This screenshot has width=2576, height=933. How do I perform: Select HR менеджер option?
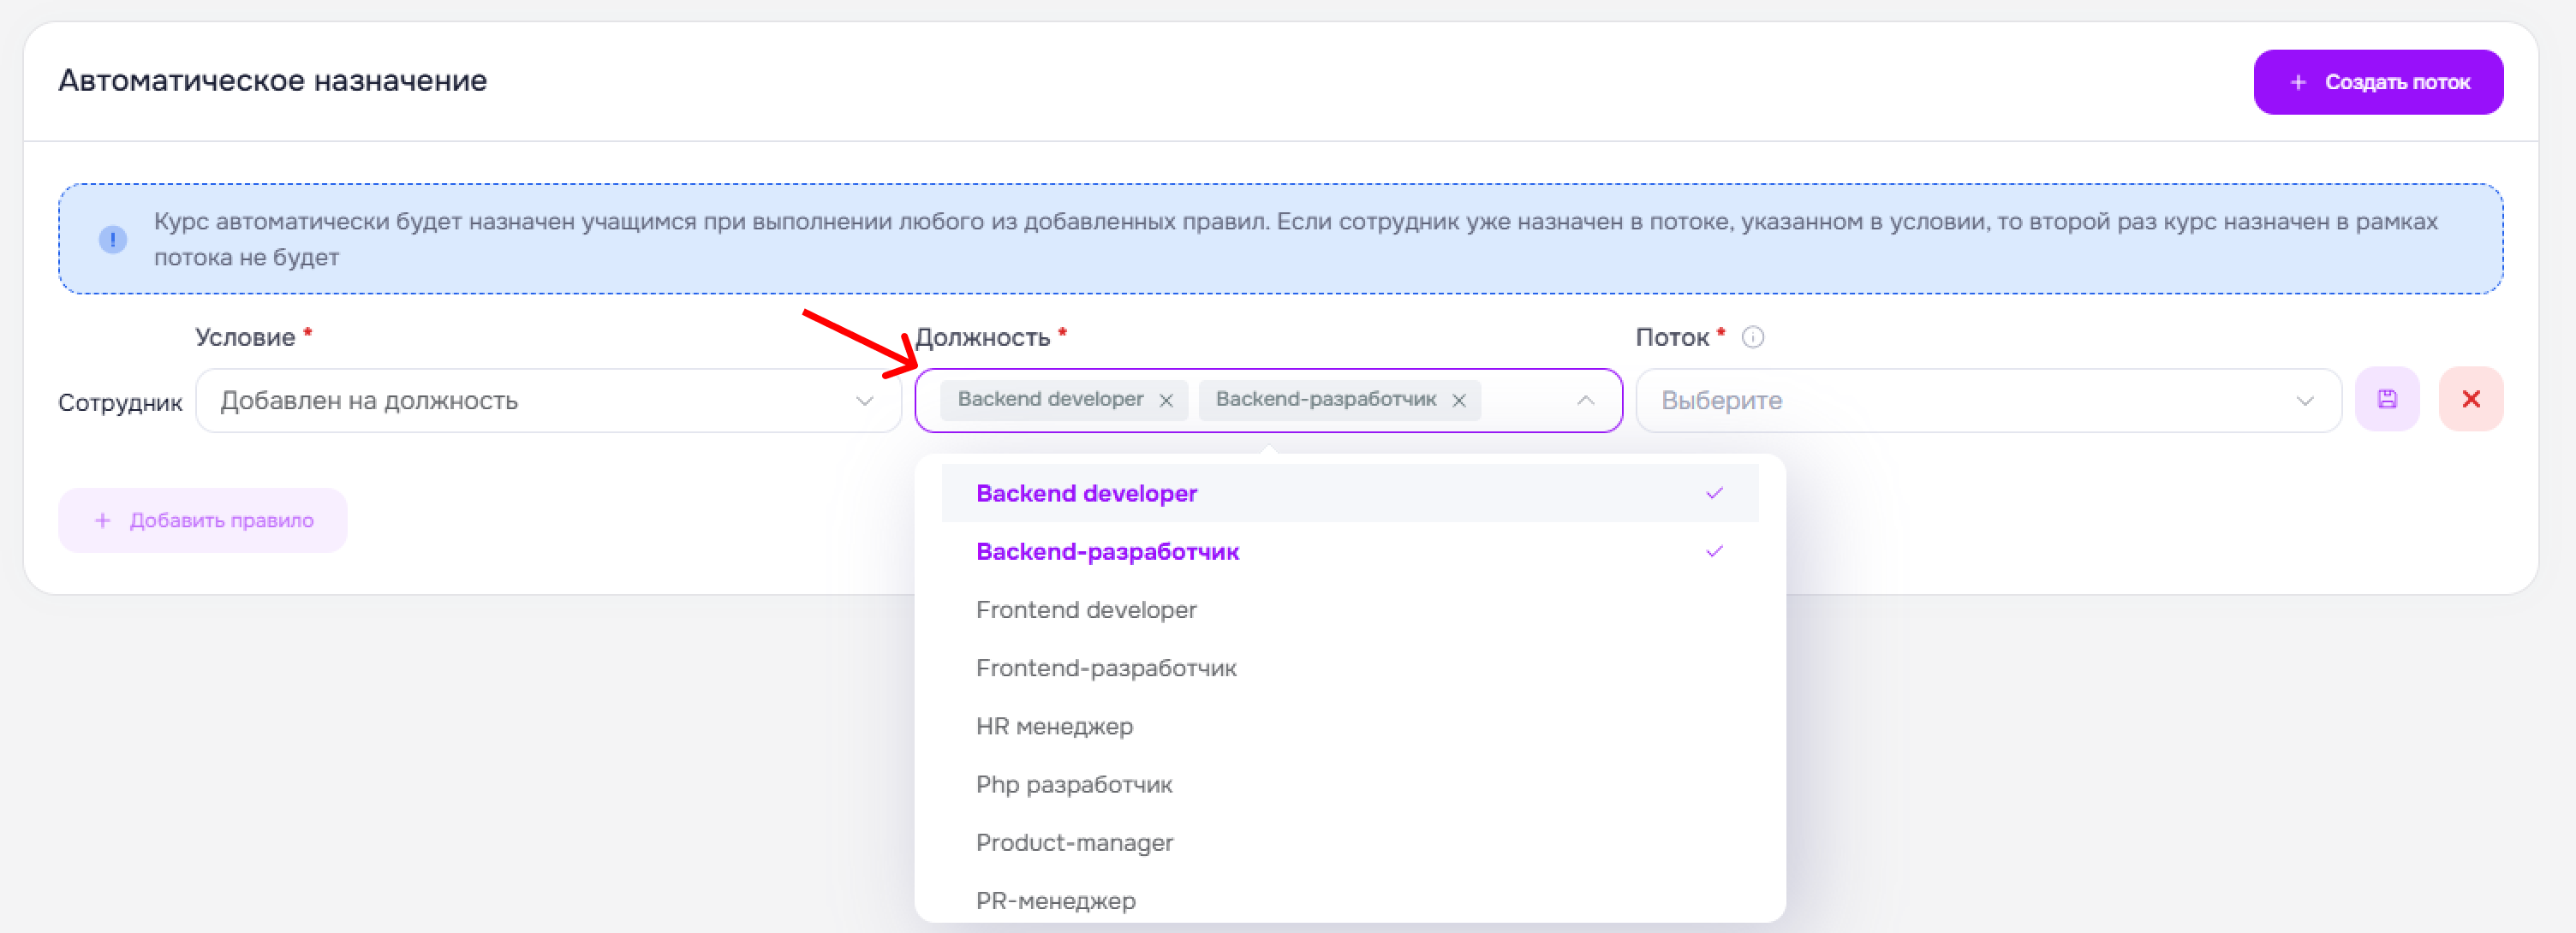pos(1349,725)
